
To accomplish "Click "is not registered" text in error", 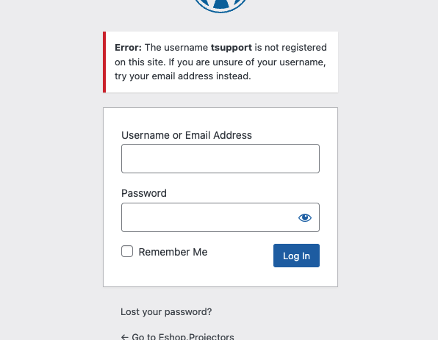I will pyautogui.click(x=290, y=48).
